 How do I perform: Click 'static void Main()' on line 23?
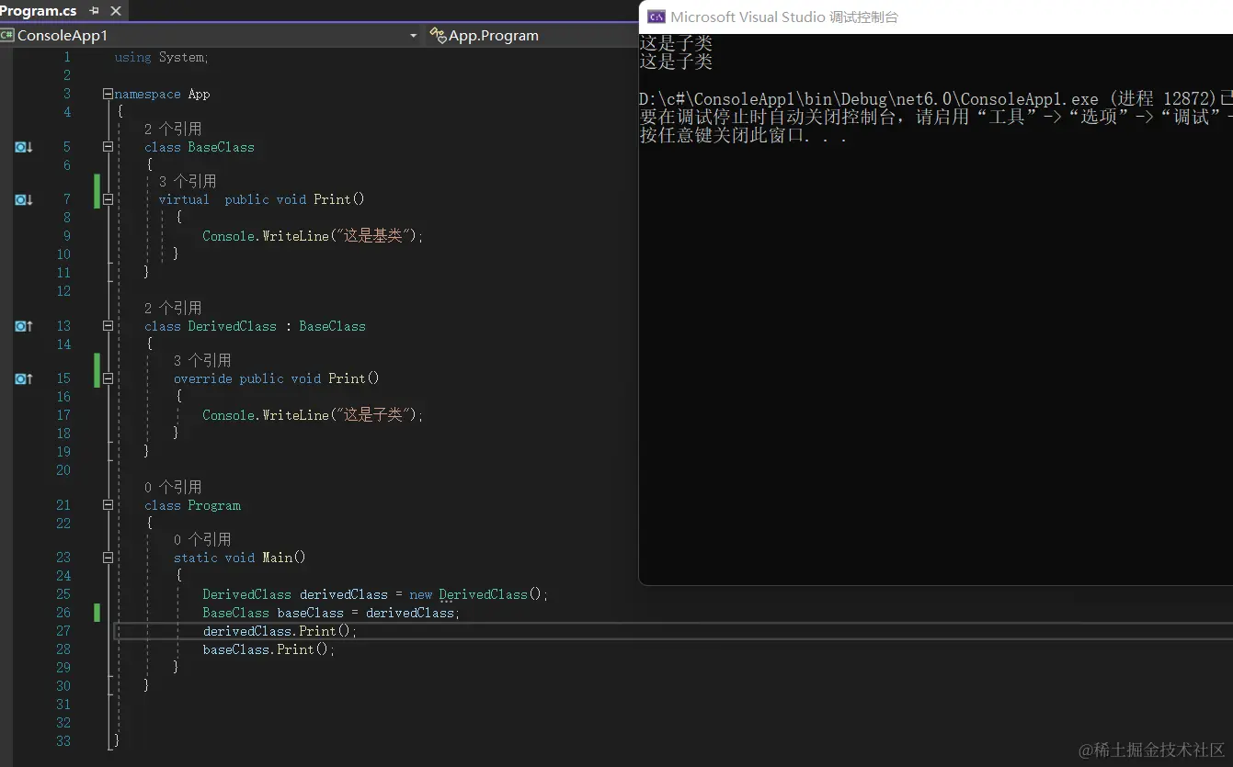click(x=240, y=558)
